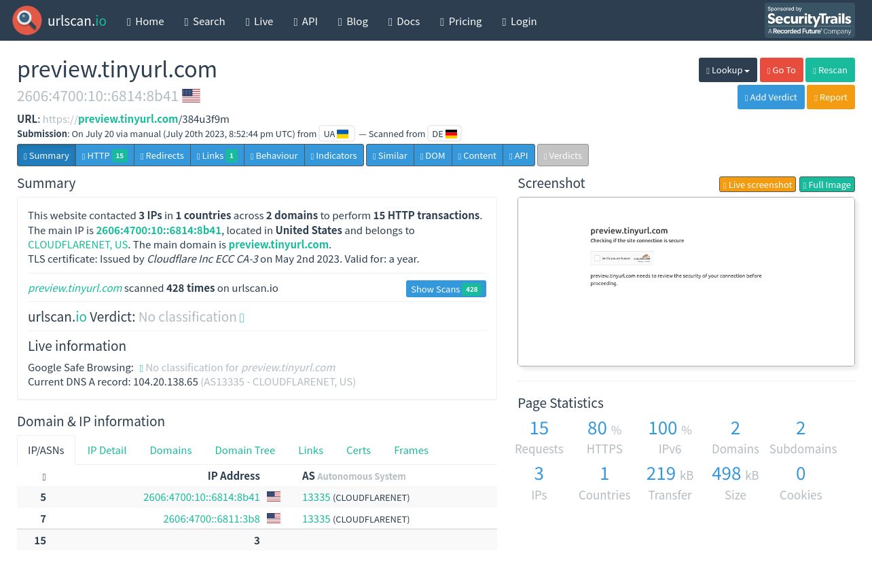Screen dimensions: 872x566
Task: Click the 80 % HTTPS statistic
Action: [604, 438]
